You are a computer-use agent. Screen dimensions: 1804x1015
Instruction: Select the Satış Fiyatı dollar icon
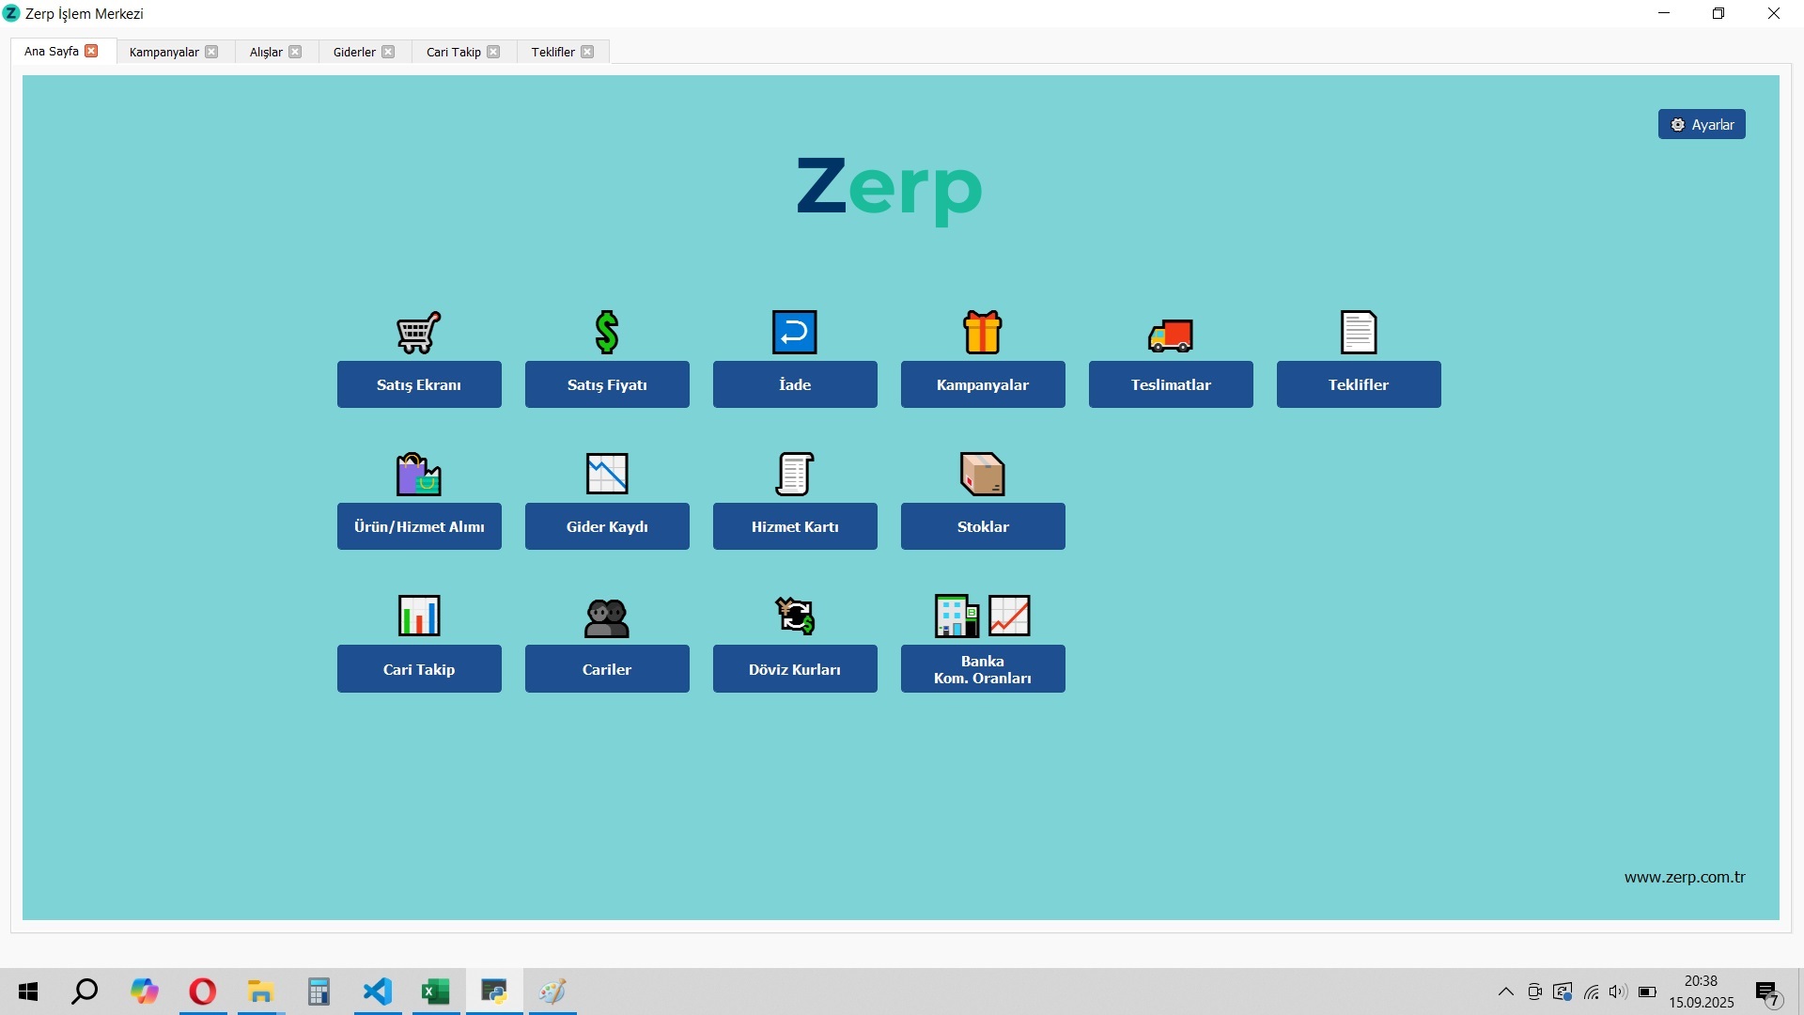pos(606,331)
